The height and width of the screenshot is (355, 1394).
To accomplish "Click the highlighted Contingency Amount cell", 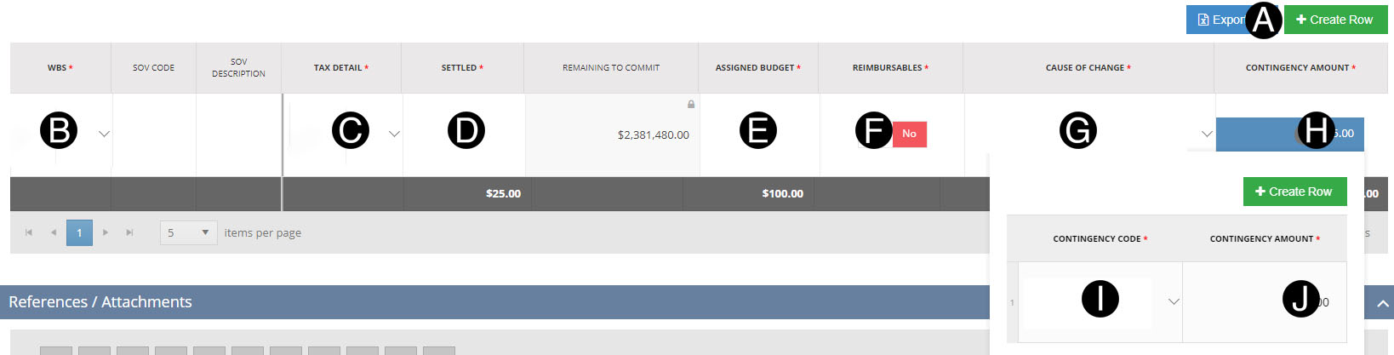I will pos(1289,134).
